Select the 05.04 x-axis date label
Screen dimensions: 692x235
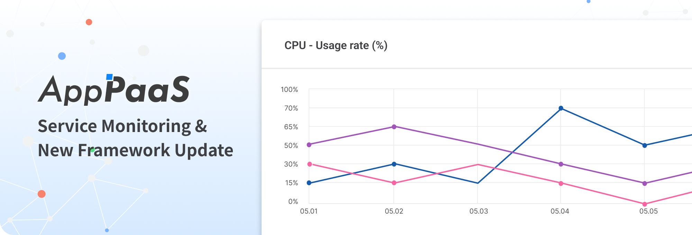tap(560, 211)
